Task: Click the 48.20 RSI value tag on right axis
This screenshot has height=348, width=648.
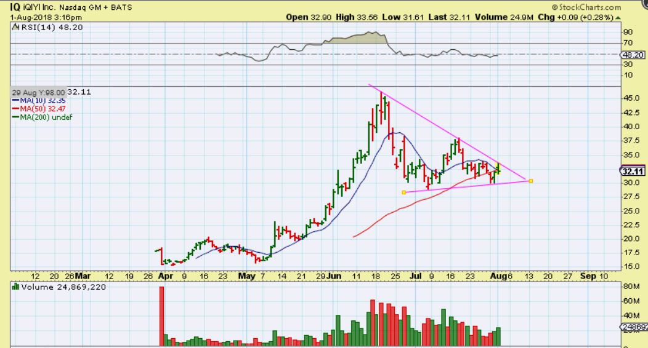Action: click(634, 55)
